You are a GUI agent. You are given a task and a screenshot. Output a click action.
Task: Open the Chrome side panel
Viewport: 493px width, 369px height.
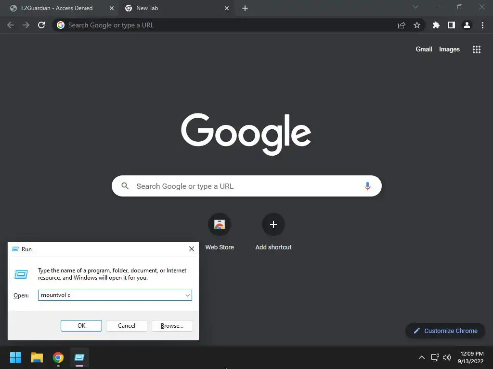click(x=452, y=25)
